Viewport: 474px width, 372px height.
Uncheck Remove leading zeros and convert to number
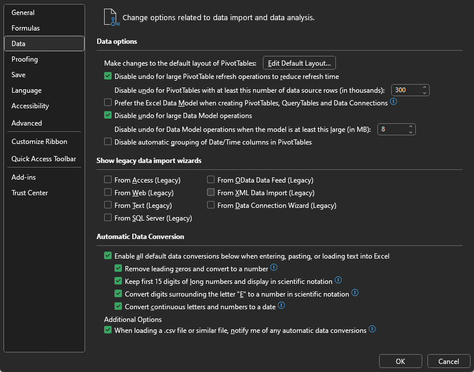118,268
